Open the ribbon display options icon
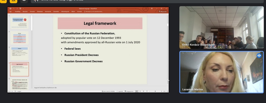This screenshot has height=103, width=266. click(x=152, y=9)
